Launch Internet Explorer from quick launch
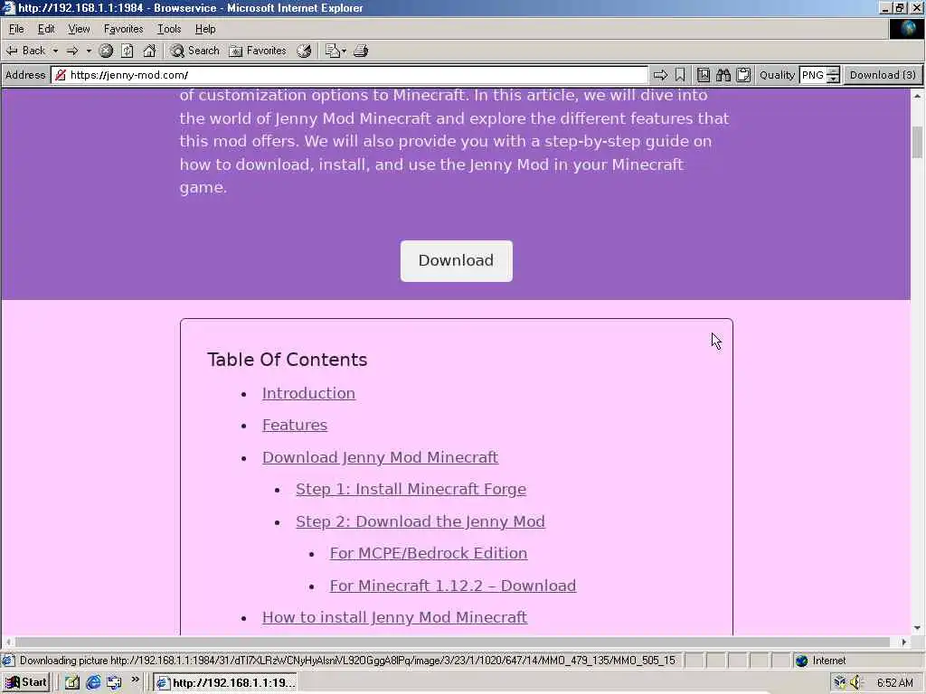The width and height of the screenshot is (926, 694). coord(93,683)
